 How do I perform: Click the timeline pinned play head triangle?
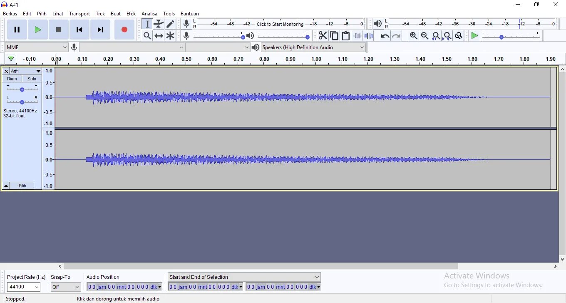tap(11, 59)
